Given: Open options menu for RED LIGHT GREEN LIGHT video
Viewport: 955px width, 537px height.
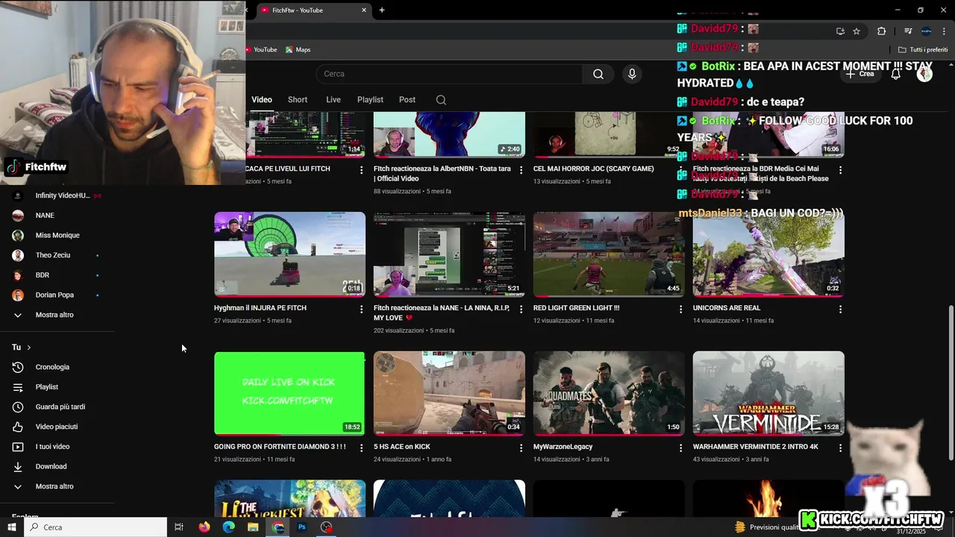Looking at the screenshot, I should 680,309.
